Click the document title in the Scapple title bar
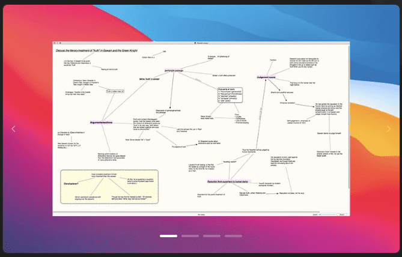Screen dimensions: 402x257 pyautogui.click(x=201, y=43)
